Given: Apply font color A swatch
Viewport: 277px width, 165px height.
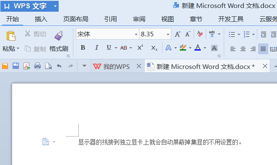Looking at the screenshot, I should pos(197,48).
